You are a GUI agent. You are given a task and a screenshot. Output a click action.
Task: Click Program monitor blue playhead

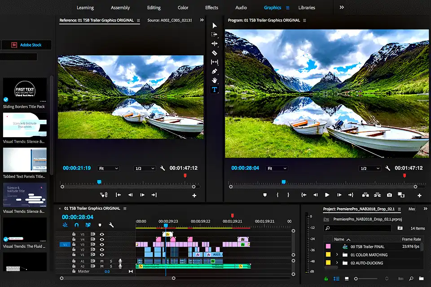pyautogui.click(x=284, y=182)
